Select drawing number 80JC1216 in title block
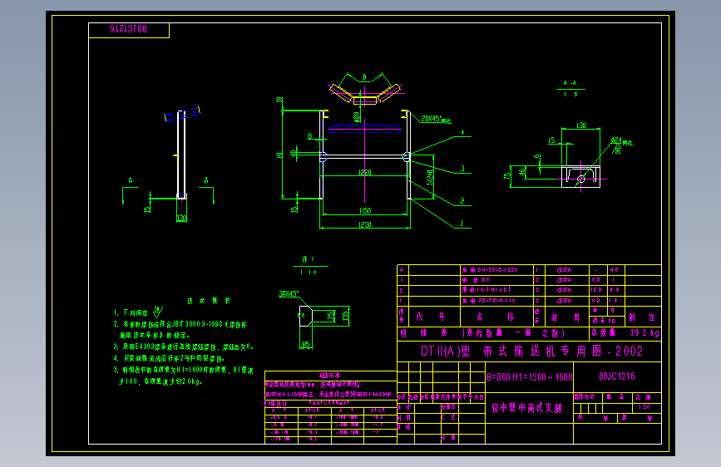 [616, 376]
